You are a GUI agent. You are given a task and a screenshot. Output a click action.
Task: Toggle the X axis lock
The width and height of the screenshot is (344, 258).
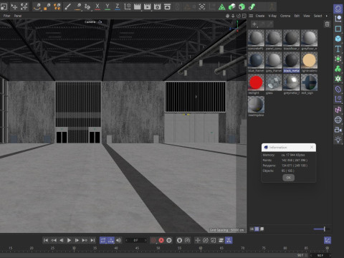pyautogui.click(x=97, y=6)
